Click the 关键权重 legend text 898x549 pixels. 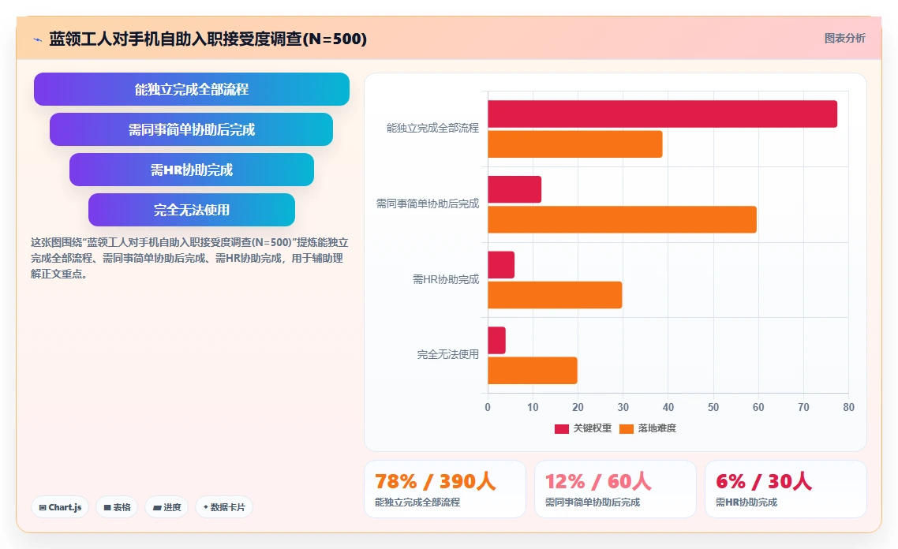pos(592,428)
